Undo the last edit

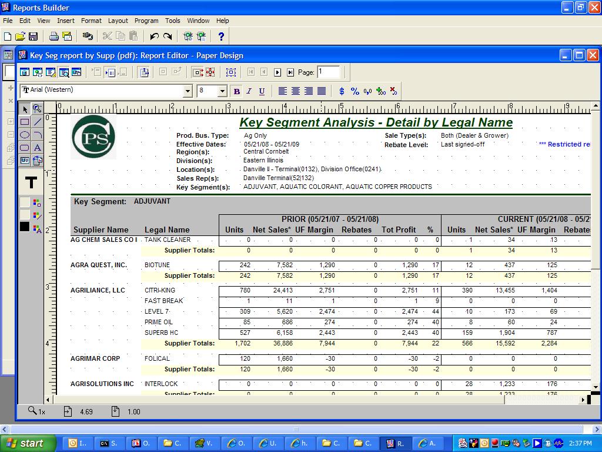(x=154, y=36)
